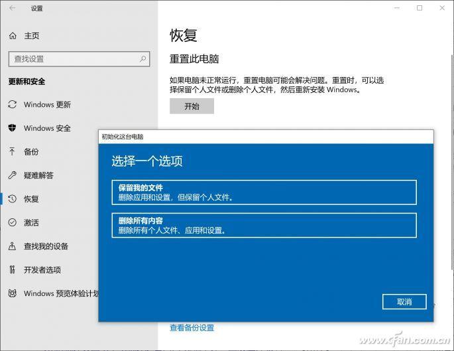
Task: Click the 选择一个选项 dialog heading
Action: click(147, 161)
